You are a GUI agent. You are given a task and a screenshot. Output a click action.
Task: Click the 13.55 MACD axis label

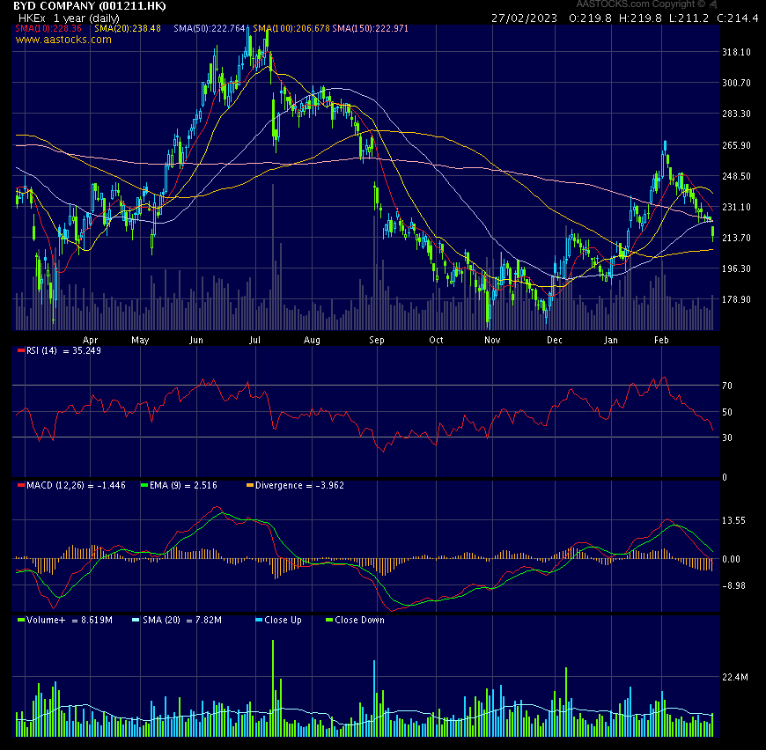(x=733, y=520)
